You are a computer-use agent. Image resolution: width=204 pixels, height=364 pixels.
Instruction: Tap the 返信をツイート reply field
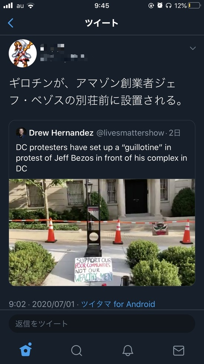[102, 324]
